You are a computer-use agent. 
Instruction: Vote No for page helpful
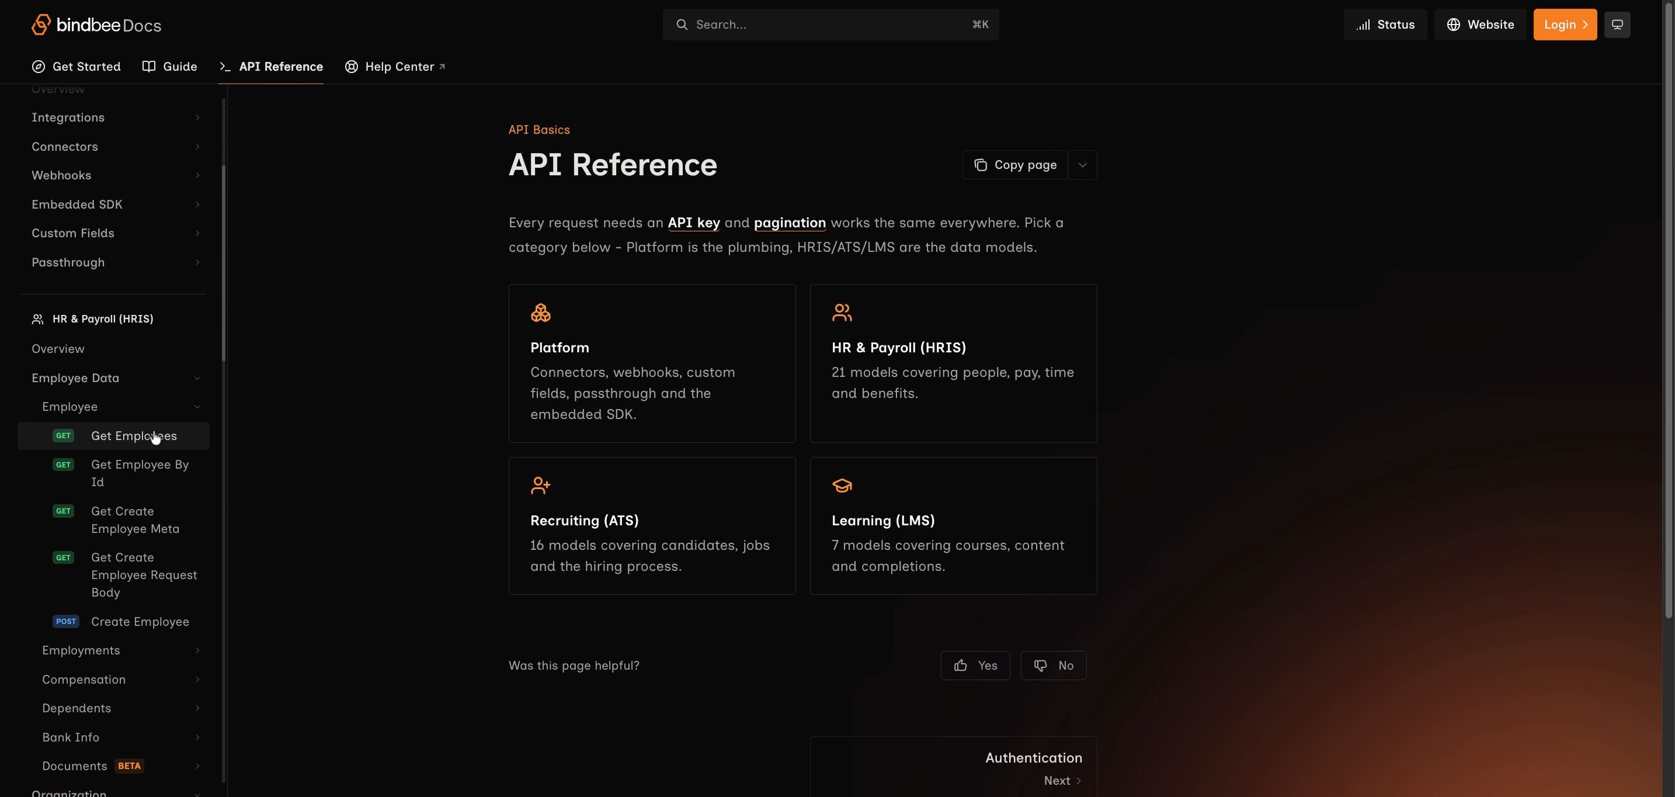1054,666
